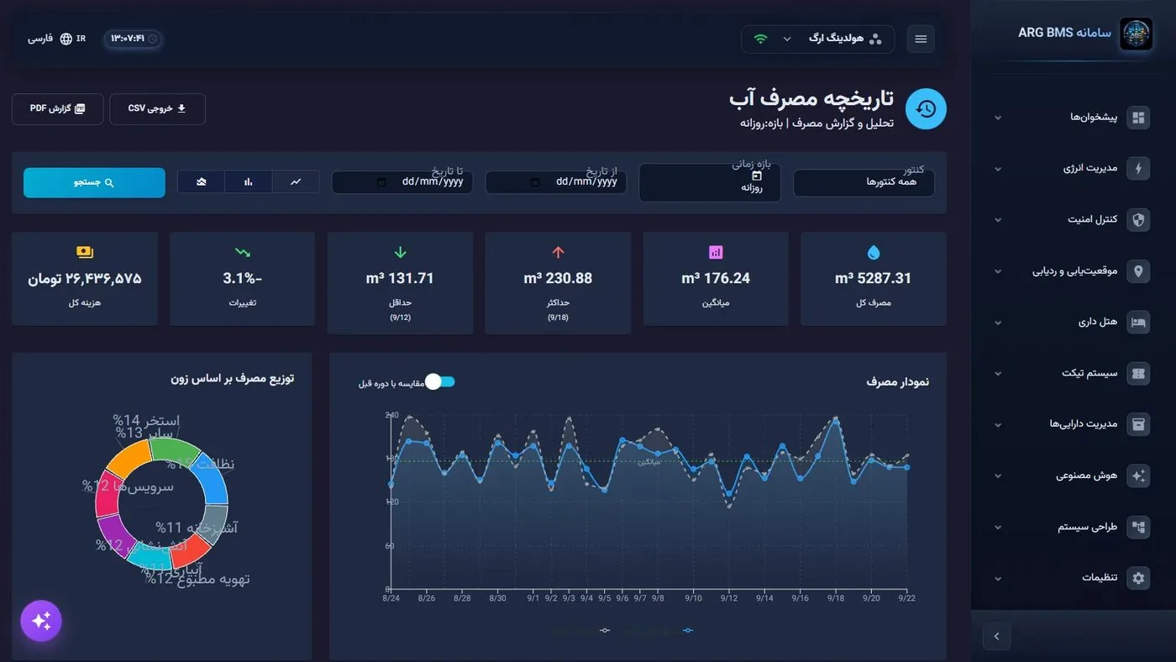1176x662 pixels.
Task: Click the جستجو search button
Action: [94, 182]
